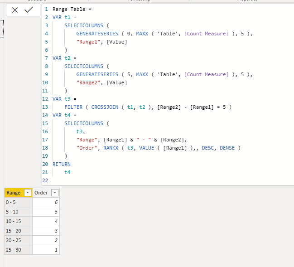The image size is (294, 267).
Task: Select Order value 5 cell
Action: pyautogui.click(x=46, y=212)
